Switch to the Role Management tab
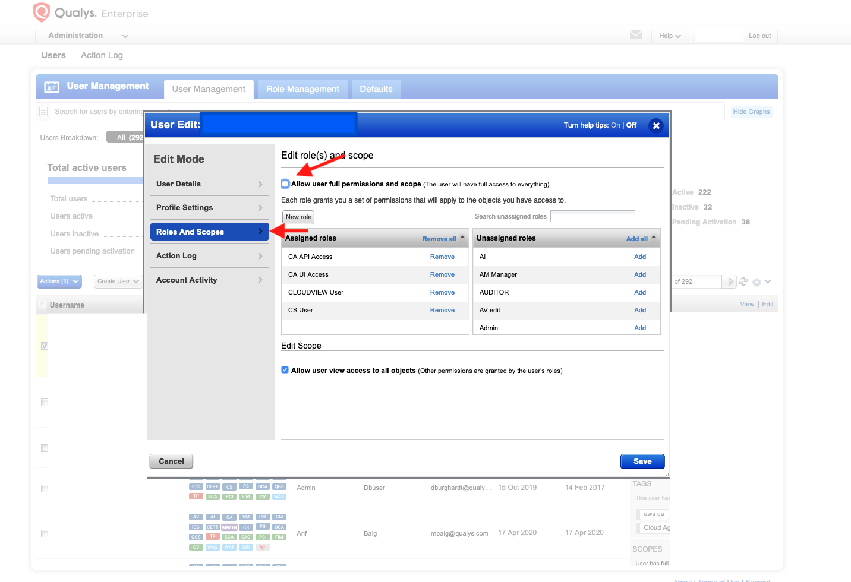The height and width of the screenshot is (582, 851). point(302,89)
